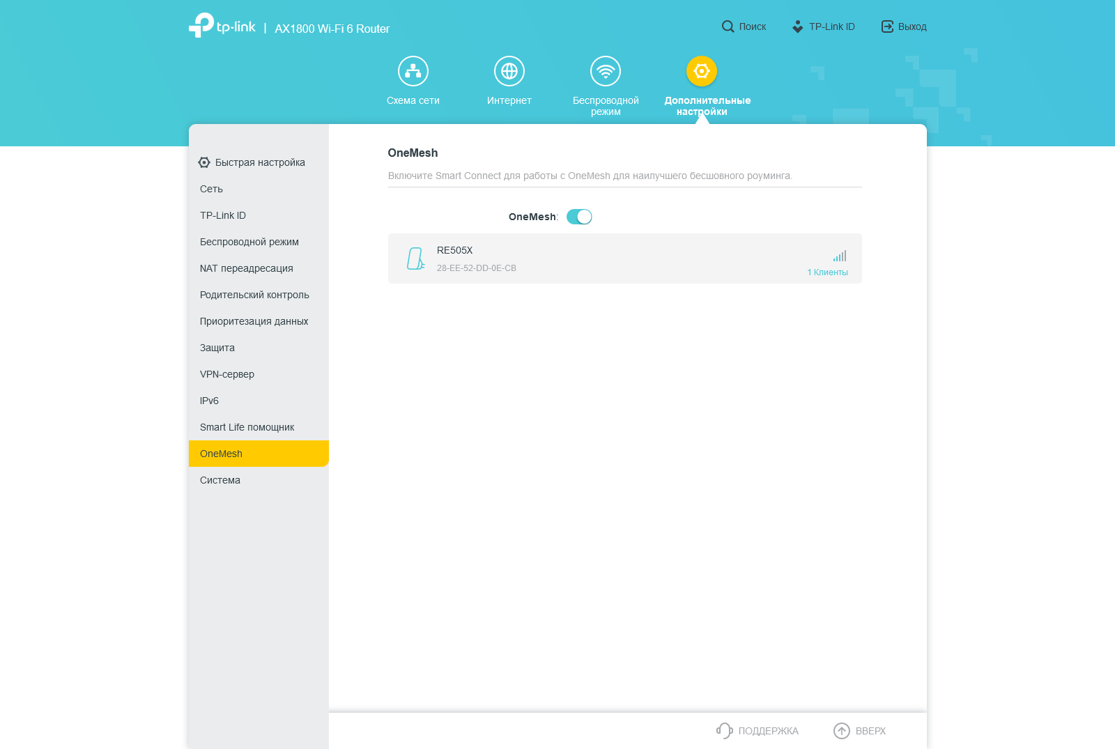1115x749 pixels.
Task: Open Smart Life помощник in the sidebar
Action: pyautogui.click(x=259, y=427)
